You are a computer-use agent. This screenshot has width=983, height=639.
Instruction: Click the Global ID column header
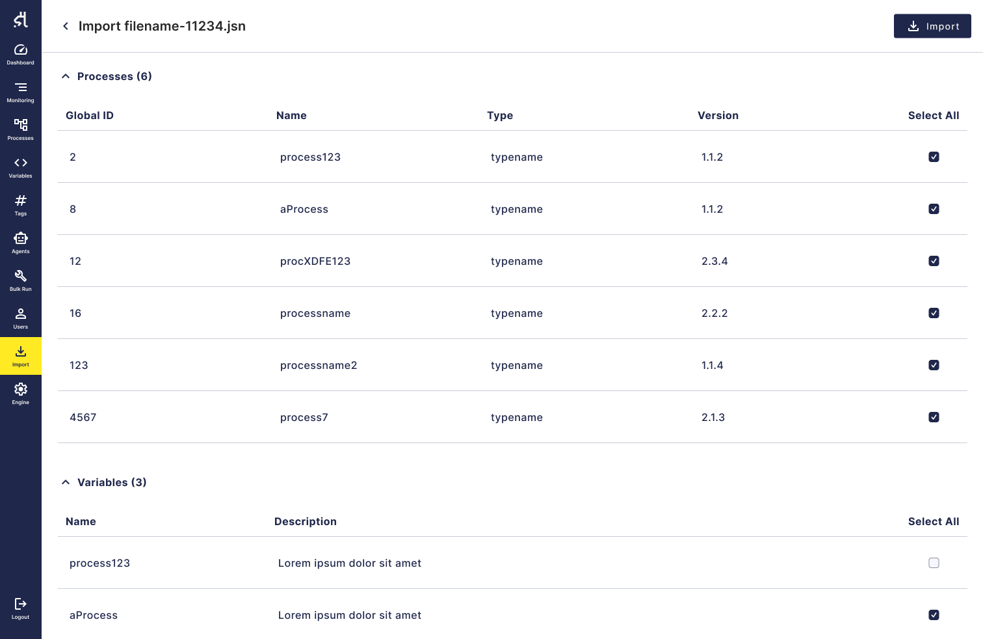(90, 115)
